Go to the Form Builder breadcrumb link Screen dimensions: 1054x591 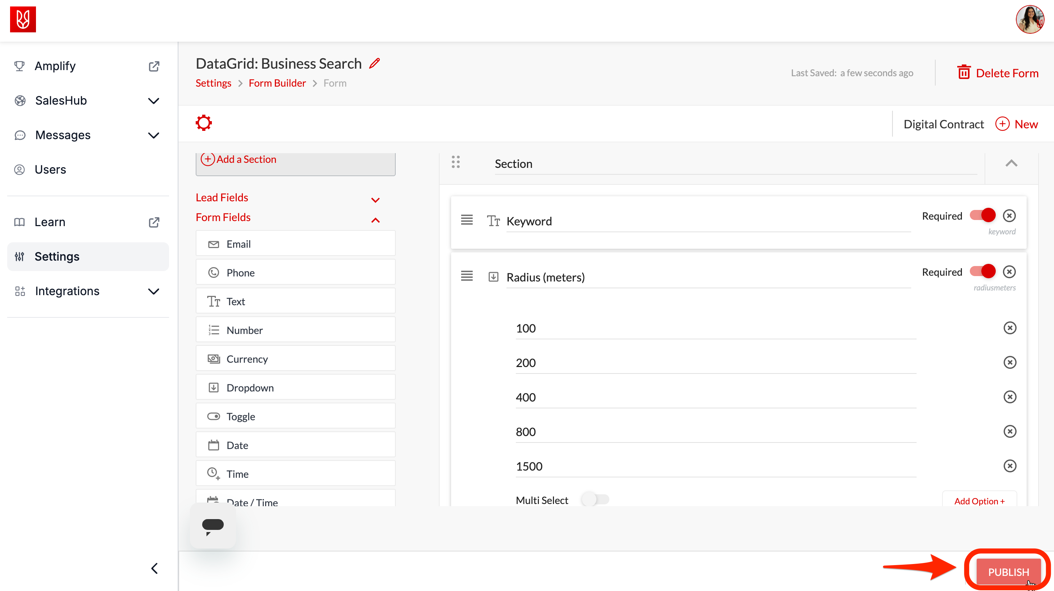coord(277,83)
